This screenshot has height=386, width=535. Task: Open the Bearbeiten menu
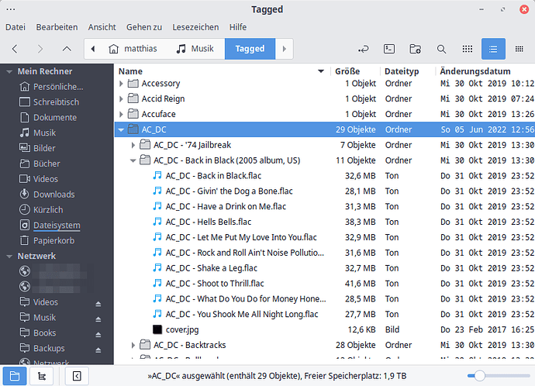click(x=57, y=27)
